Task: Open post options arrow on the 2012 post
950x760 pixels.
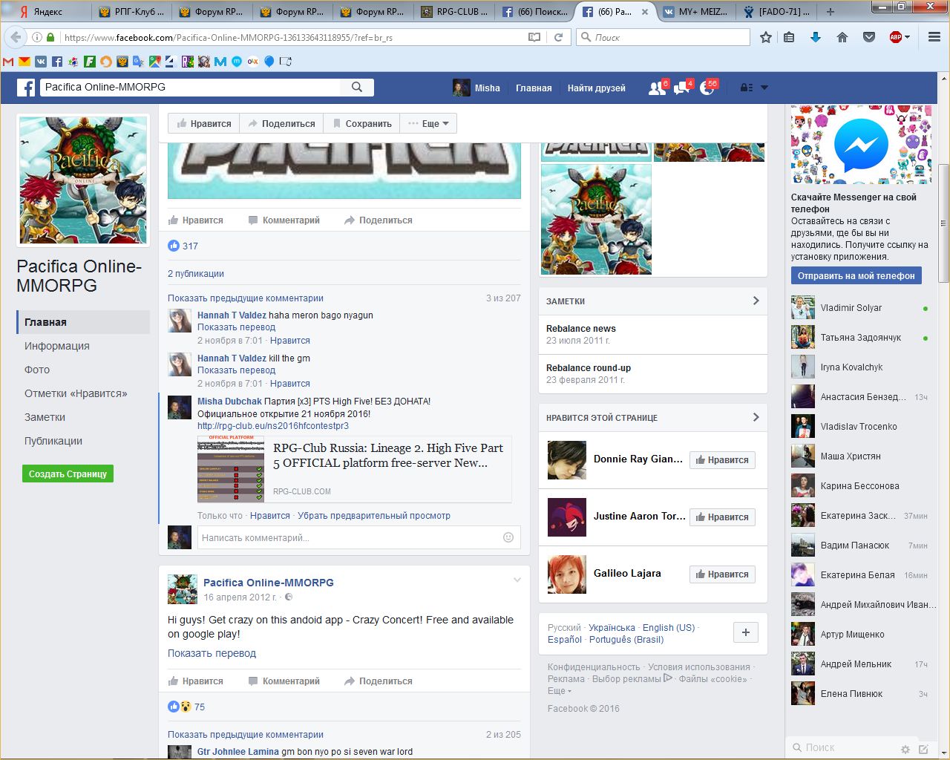Action: [517, 580]
